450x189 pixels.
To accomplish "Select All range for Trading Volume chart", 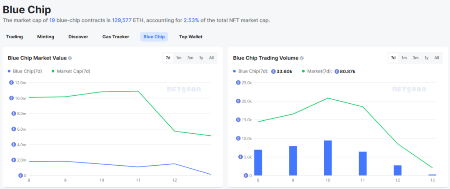I will pos(437,58).
